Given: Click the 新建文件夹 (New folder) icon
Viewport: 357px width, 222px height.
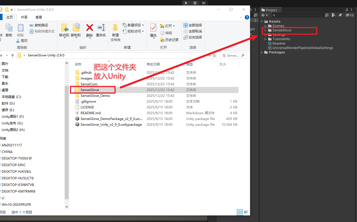Looking at the screenshot, I should pyautogui.click(x=116, y=32).
